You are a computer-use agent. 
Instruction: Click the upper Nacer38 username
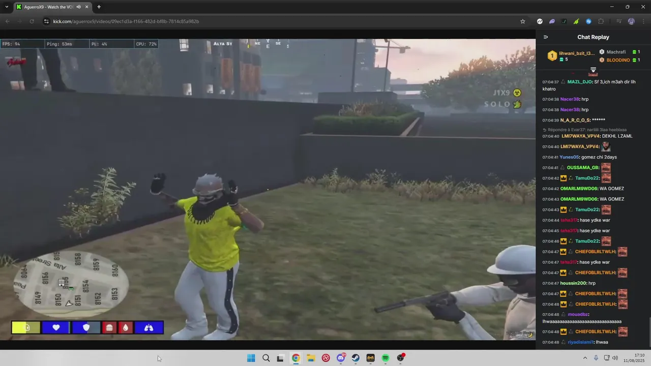[x=570, y=99]
